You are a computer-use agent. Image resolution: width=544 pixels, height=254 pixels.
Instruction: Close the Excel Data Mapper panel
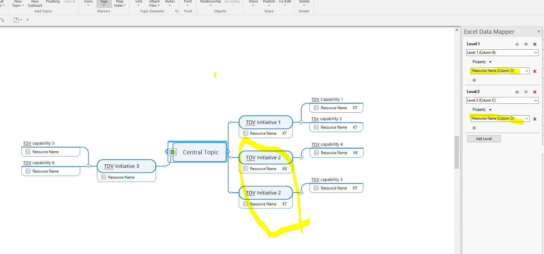[x=539, y=31]
